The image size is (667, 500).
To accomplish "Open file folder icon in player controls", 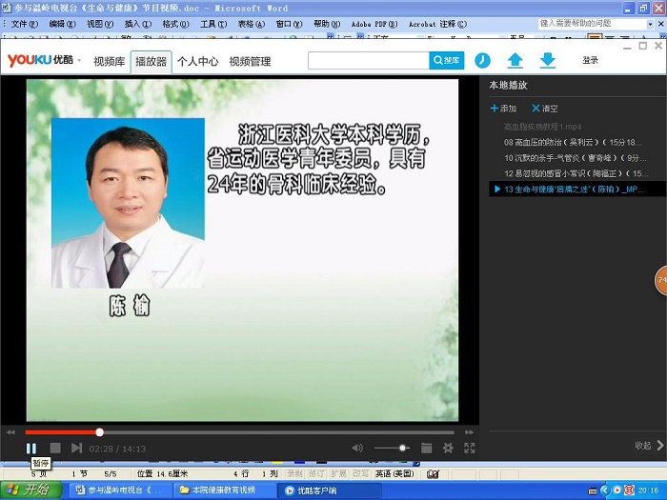I will [x=426, y=448].
